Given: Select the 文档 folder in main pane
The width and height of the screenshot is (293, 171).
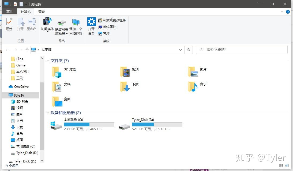Looking at the screenshot, I should (x=61, y=87).
